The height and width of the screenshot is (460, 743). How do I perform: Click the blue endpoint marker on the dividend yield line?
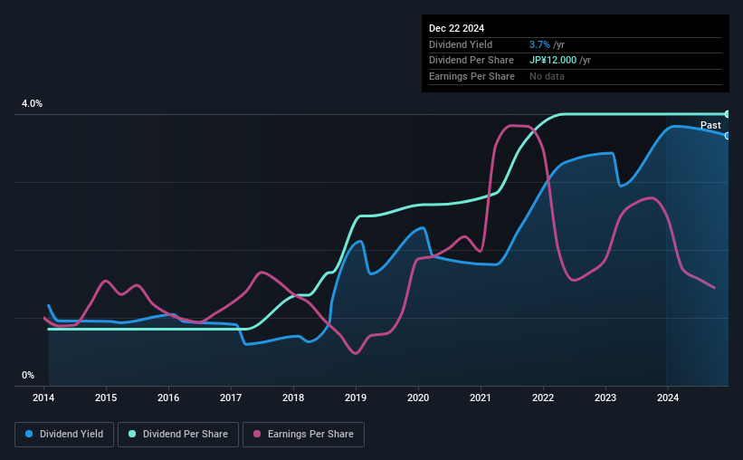click(728, 136)
